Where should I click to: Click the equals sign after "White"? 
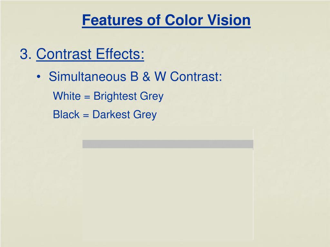[87, 97]
